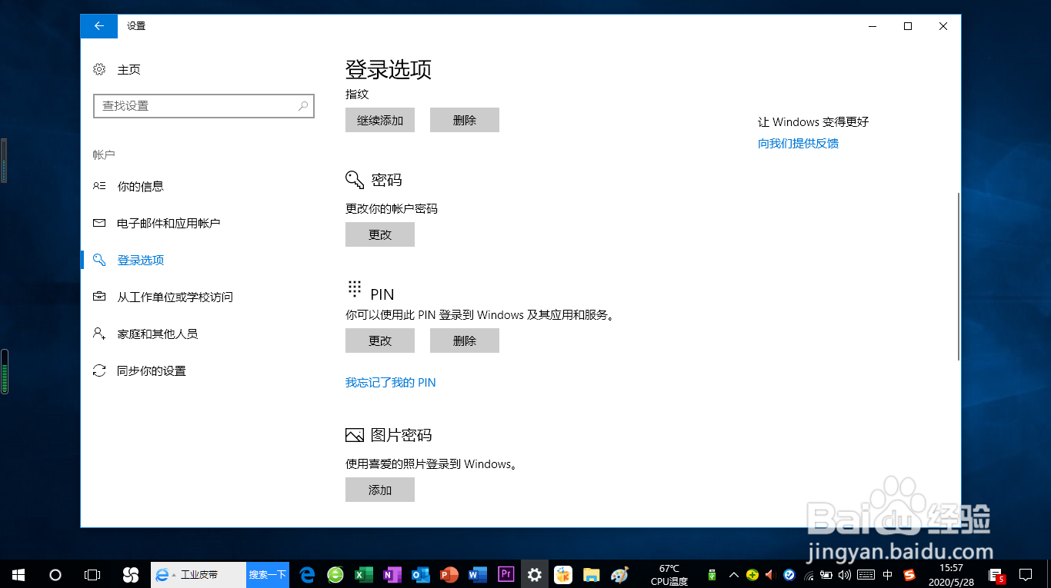Open the green 360 browser icon
1051x588 pixels.
pyautogui.click(x=335, y=574)
